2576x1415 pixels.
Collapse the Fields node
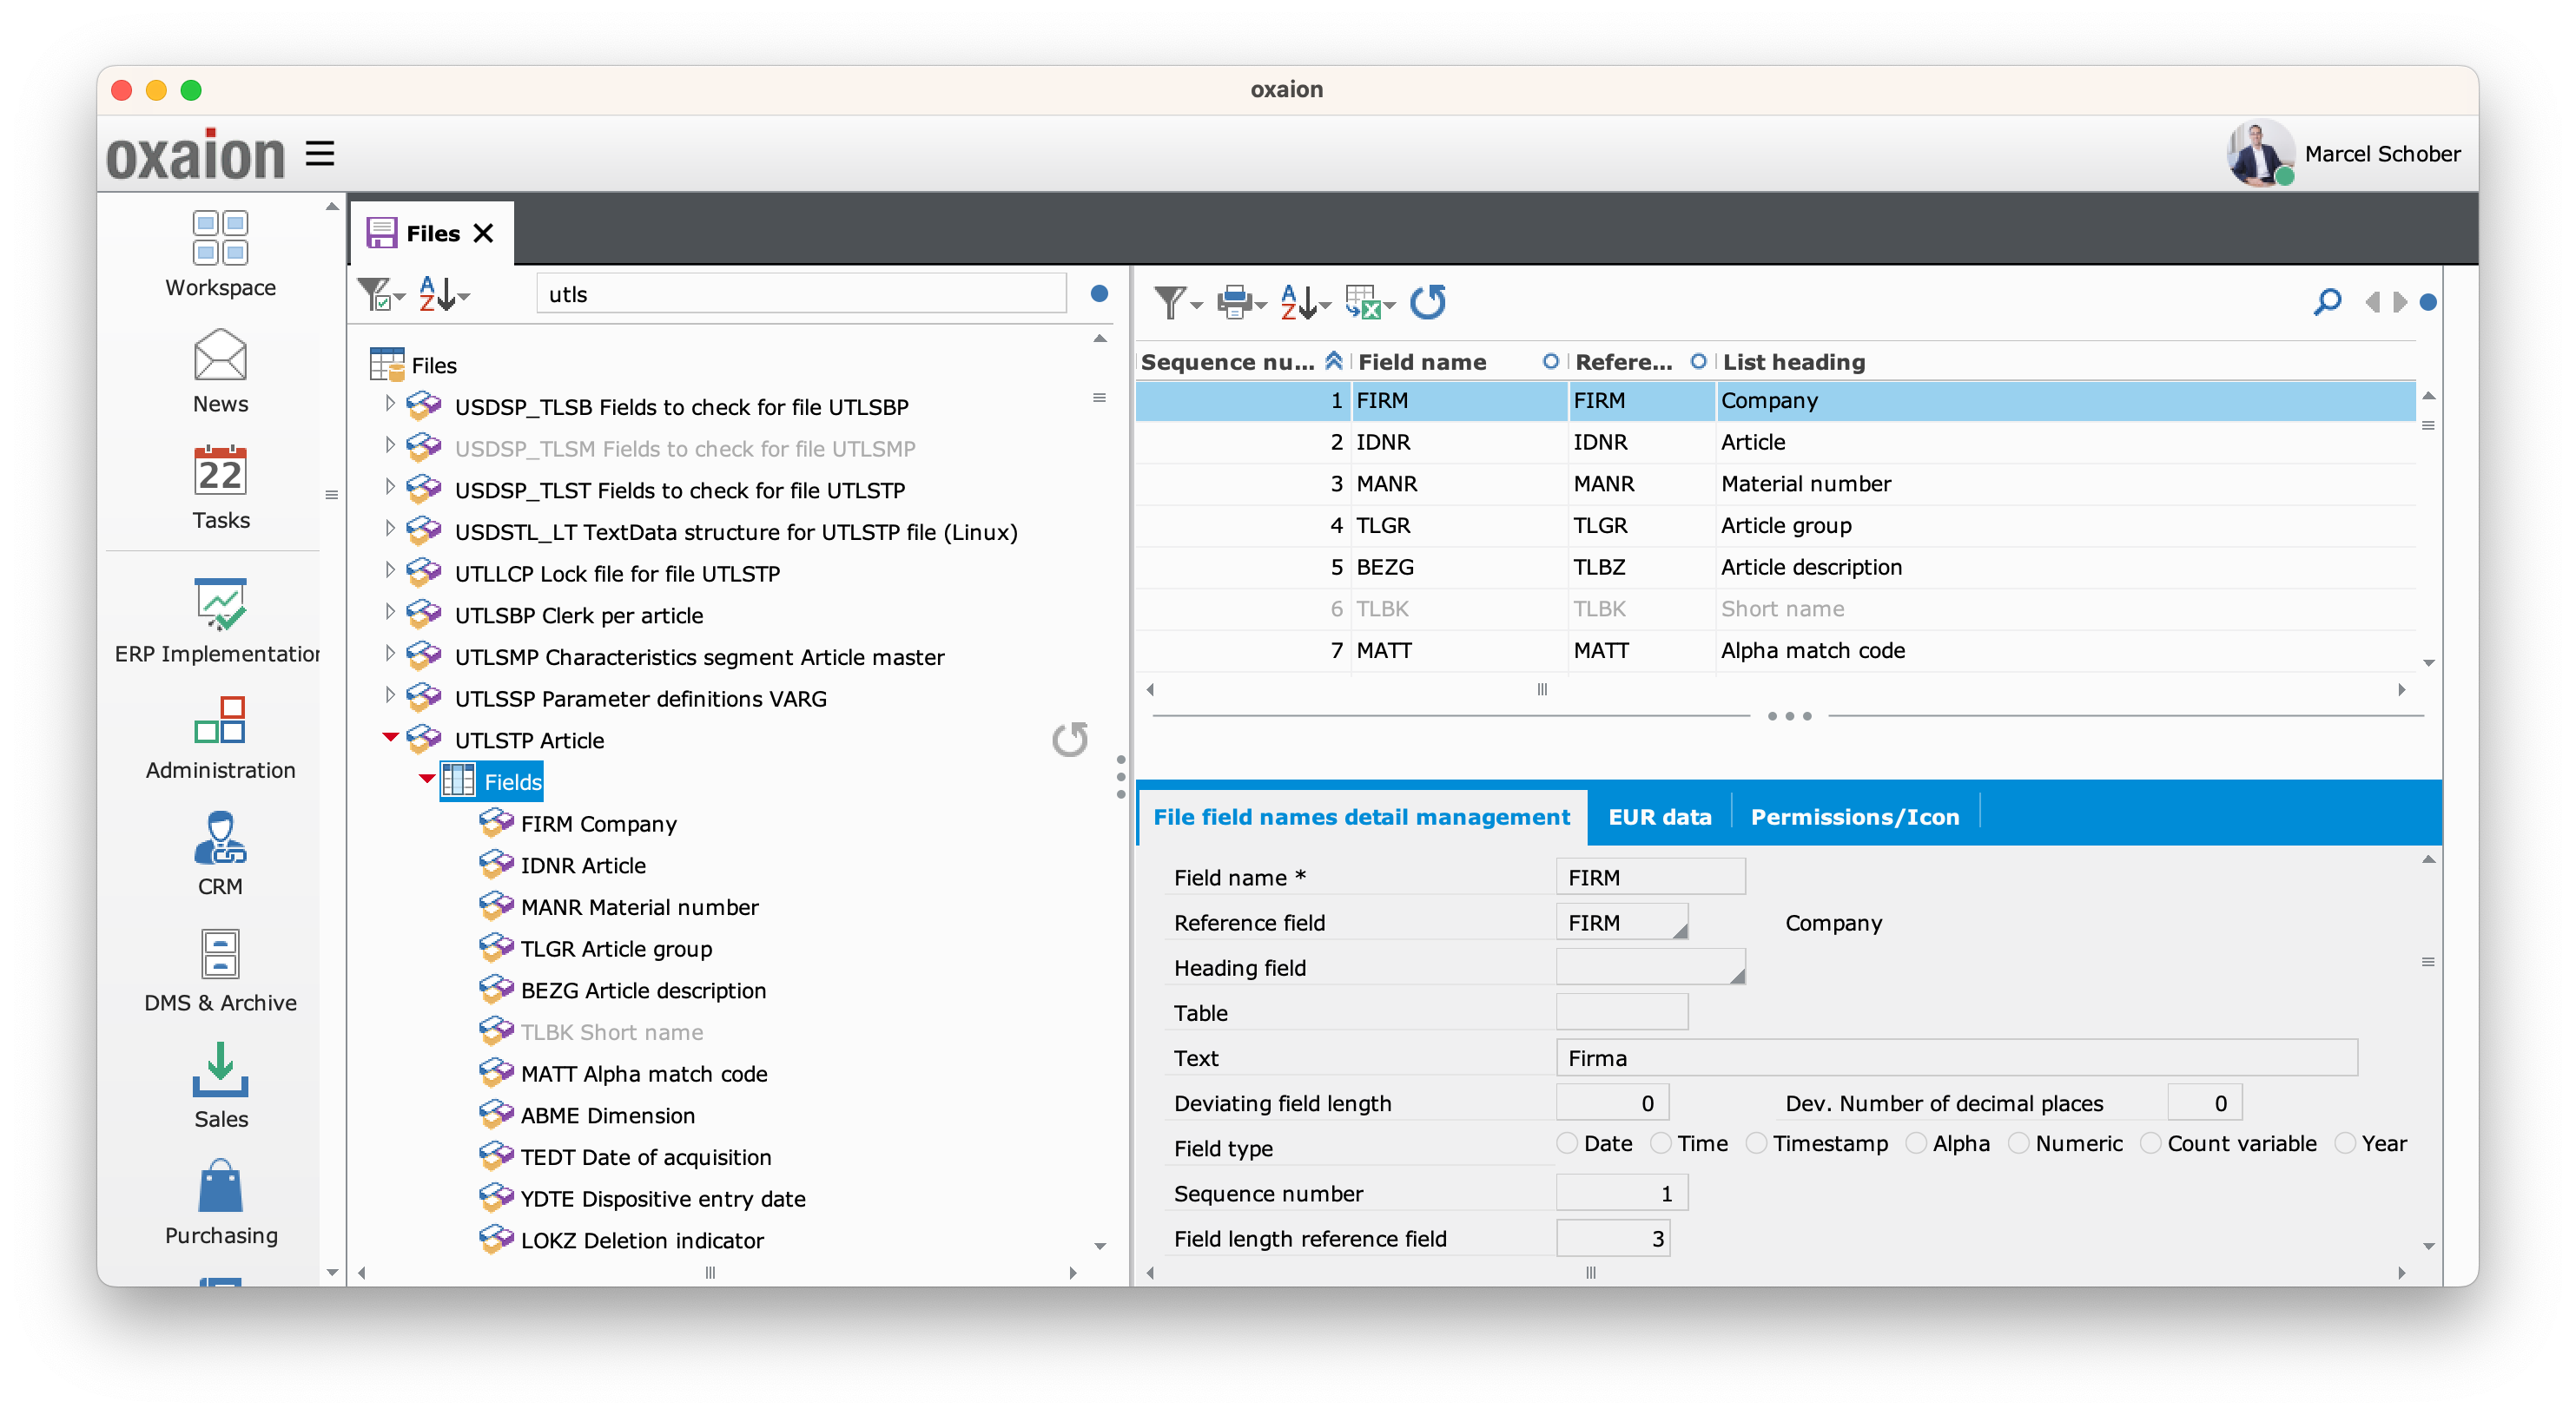427,780
